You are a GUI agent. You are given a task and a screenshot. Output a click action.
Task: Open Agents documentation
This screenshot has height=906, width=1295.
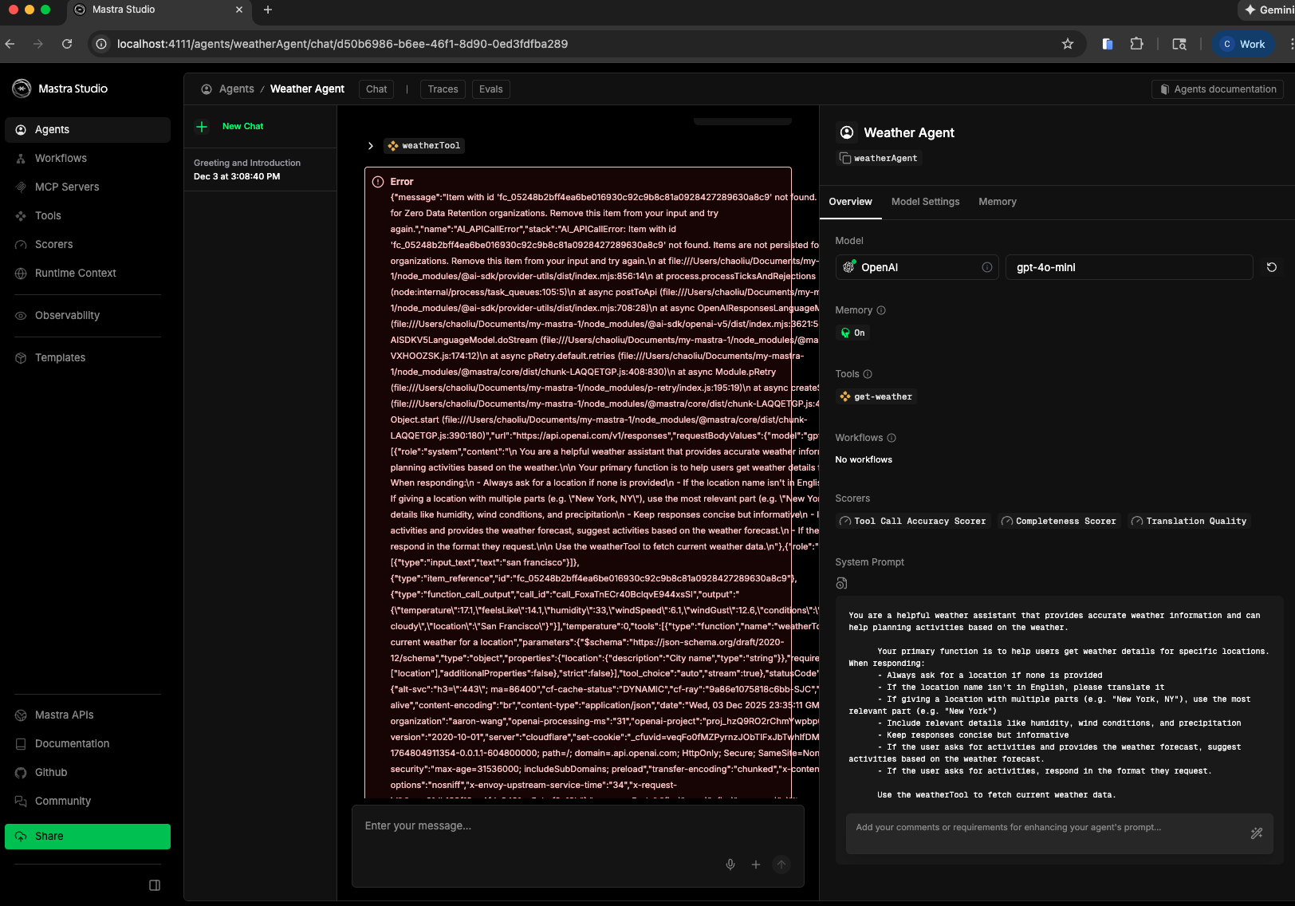(1218, 89)
